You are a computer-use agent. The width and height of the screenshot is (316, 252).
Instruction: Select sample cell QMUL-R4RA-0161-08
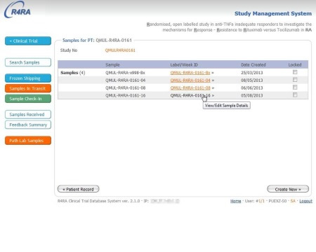tap(125, 87)
